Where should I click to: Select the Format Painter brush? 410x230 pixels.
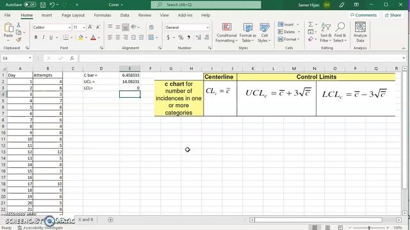(x=19, y=40)
